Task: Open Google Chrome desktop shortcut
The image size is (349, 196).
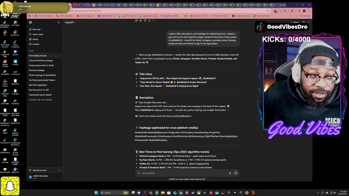Action: [5, 63]
